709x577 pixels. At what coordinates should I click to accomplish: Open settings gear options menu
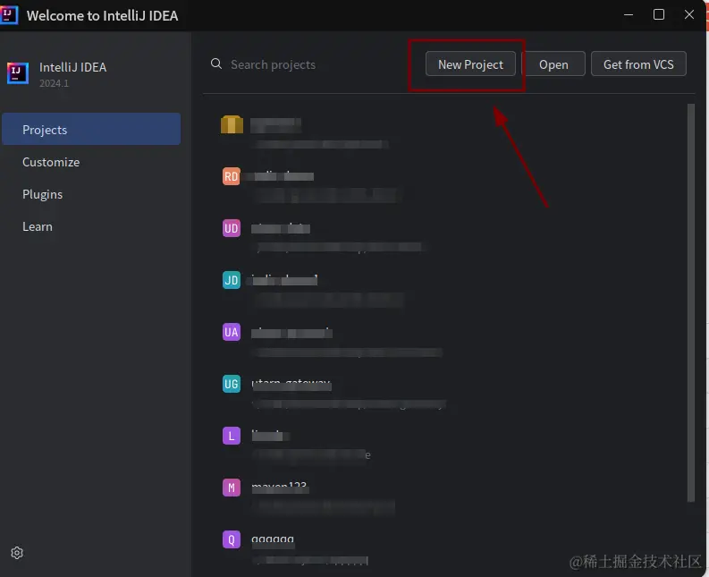[17, 553]
